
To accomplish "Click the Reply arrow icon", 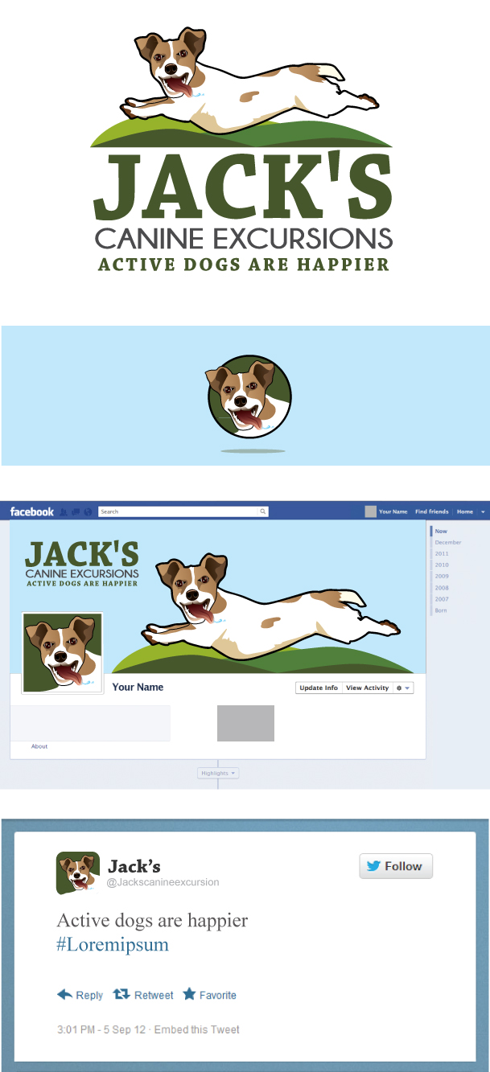I will click(x=65, y=995).
